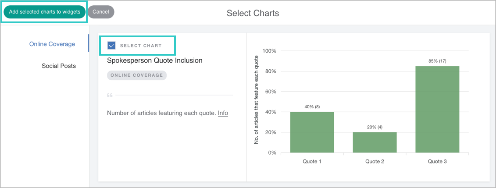The width and height of the screenshot is (496, 188).
Task: Click the Quote 2 x-axis label
Action: point(375,161)
